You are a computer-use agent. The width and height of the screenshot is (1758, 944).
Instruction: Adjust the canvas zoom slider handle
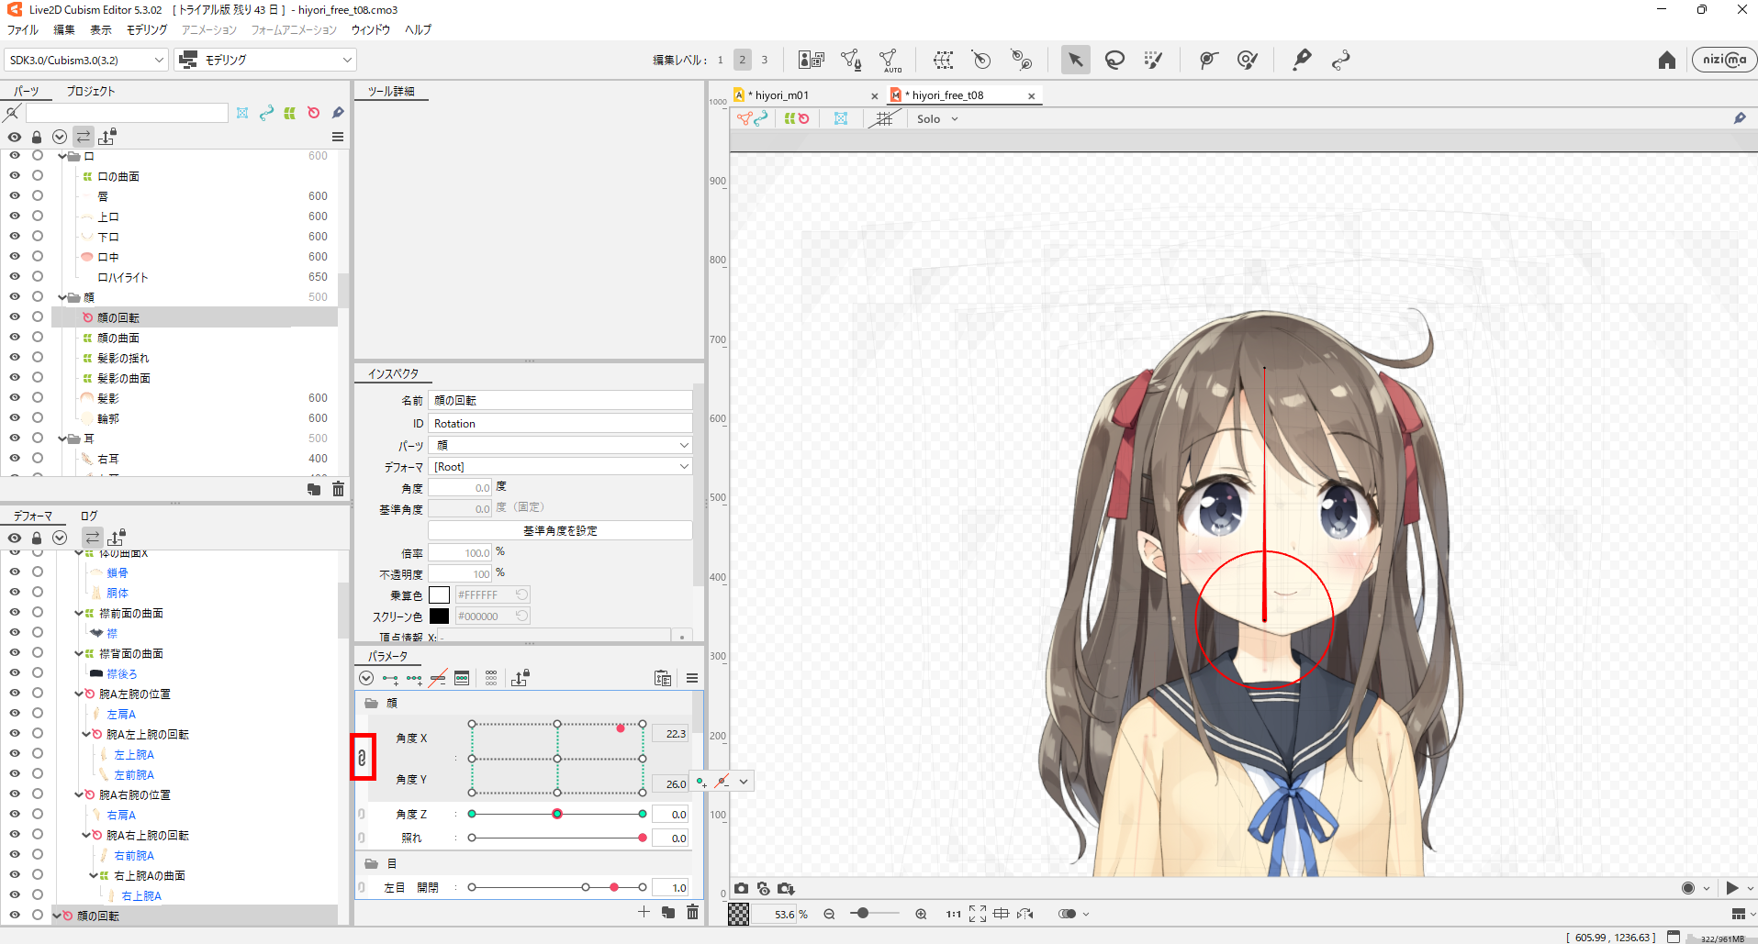point(863,914)
